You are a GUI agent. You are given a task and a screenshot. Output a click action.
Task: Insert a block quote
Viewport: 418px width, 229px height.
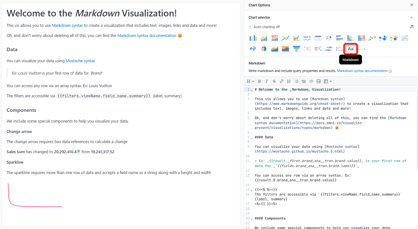pyautogui.click(x=304, y=81)
